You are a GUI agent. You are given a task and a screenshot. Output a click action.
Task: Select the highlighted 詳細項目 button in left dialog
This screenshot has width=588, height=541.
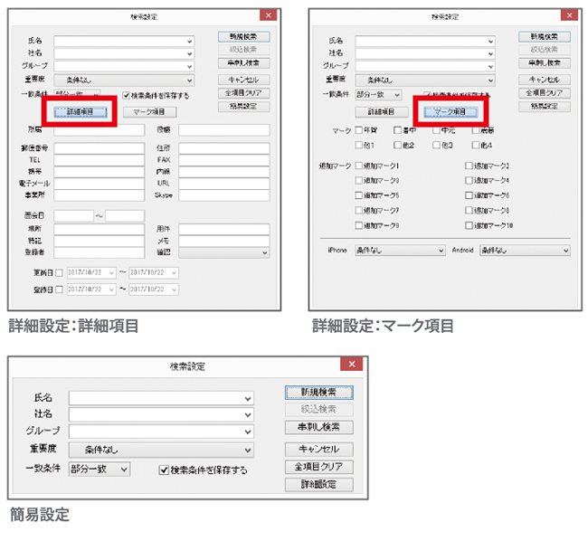[x=81, y=111]
